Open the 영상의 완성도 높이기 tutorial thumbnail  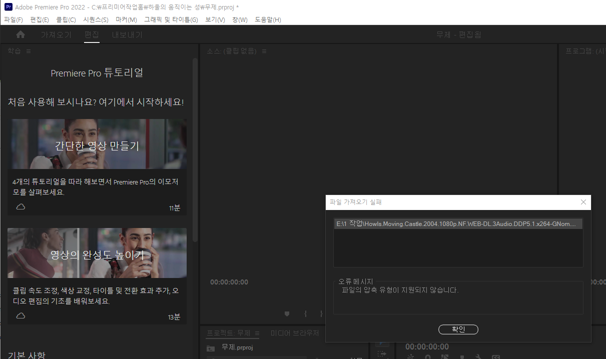click(97, 253)
